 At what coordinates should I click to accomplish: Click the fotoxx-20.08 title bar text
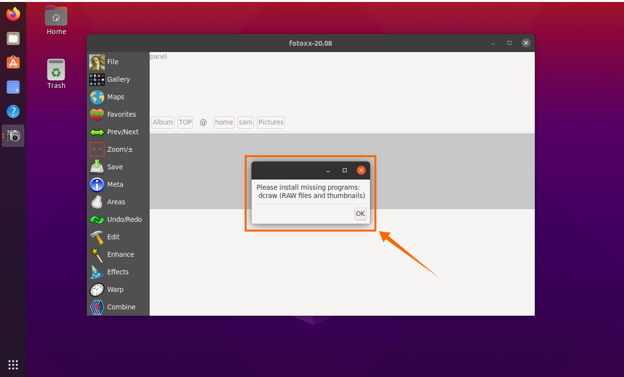click(311, 43)
